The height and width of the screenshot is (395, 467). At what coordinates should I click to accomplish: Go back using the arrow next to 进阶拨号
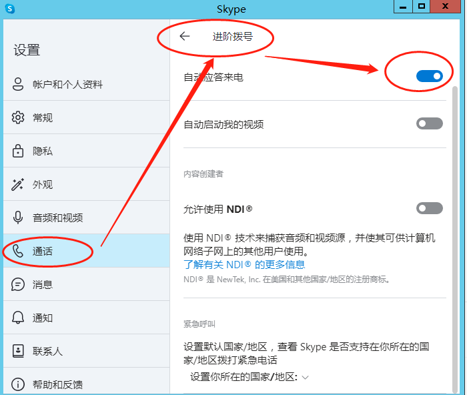pyautogui.click(x=185, y=36)
